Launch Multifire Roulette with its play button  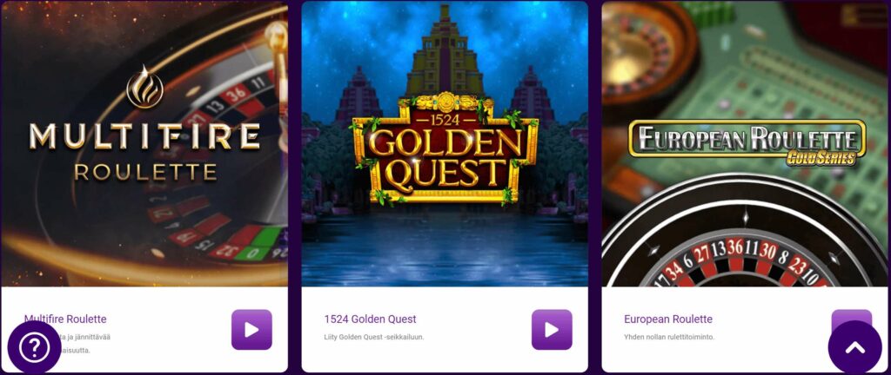[251, 330]
